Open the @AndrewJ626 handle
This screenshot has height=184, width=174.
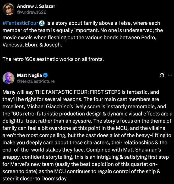(x=32, y=12)
